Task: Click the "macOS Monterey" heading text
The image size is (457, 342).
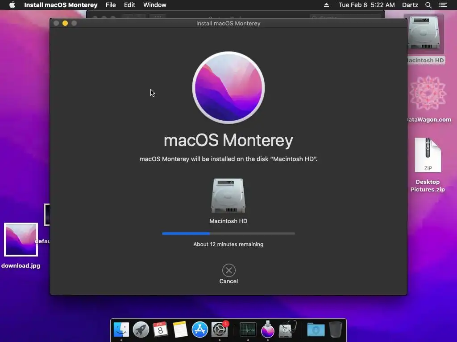Action: pos(228,140)
